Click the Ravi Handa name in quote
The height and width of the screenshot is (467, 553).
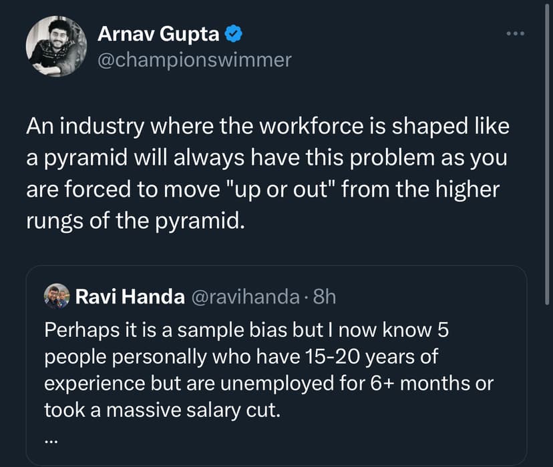pos(130,297)
